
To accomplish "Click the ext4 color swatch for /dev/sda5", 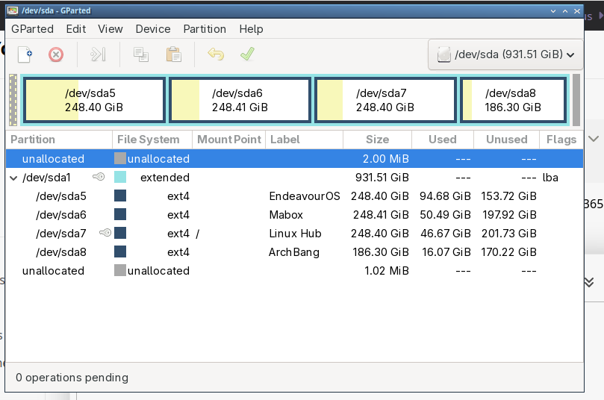I will point(120,196).
